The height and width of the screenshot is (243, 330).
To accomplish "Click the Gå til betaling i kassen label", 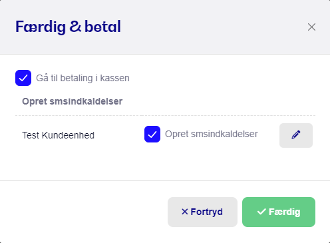I will [x=82, y=78].
